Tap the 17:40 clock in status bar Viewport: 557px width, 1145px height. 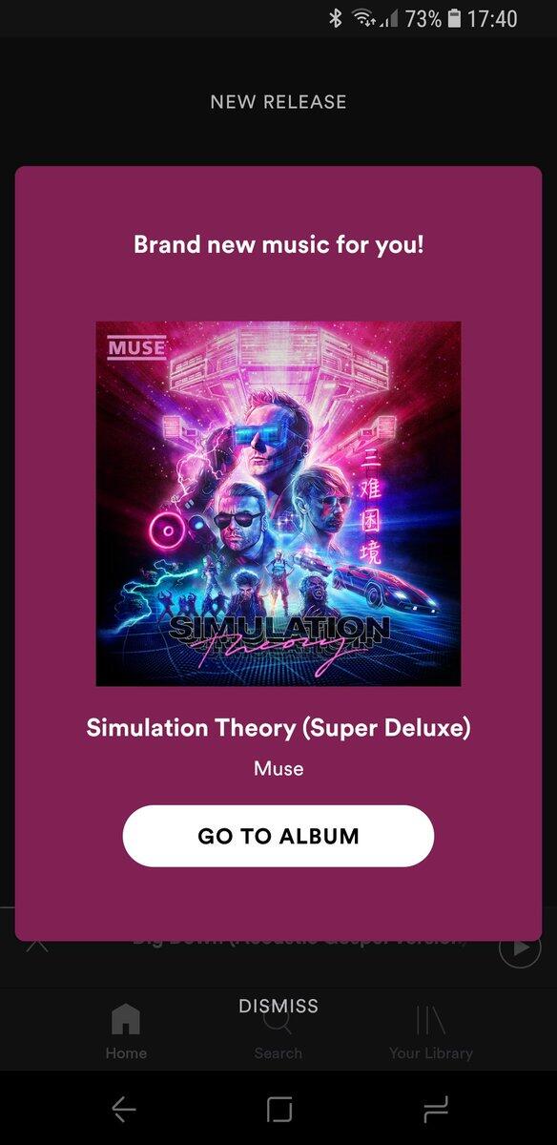(492, 18)
